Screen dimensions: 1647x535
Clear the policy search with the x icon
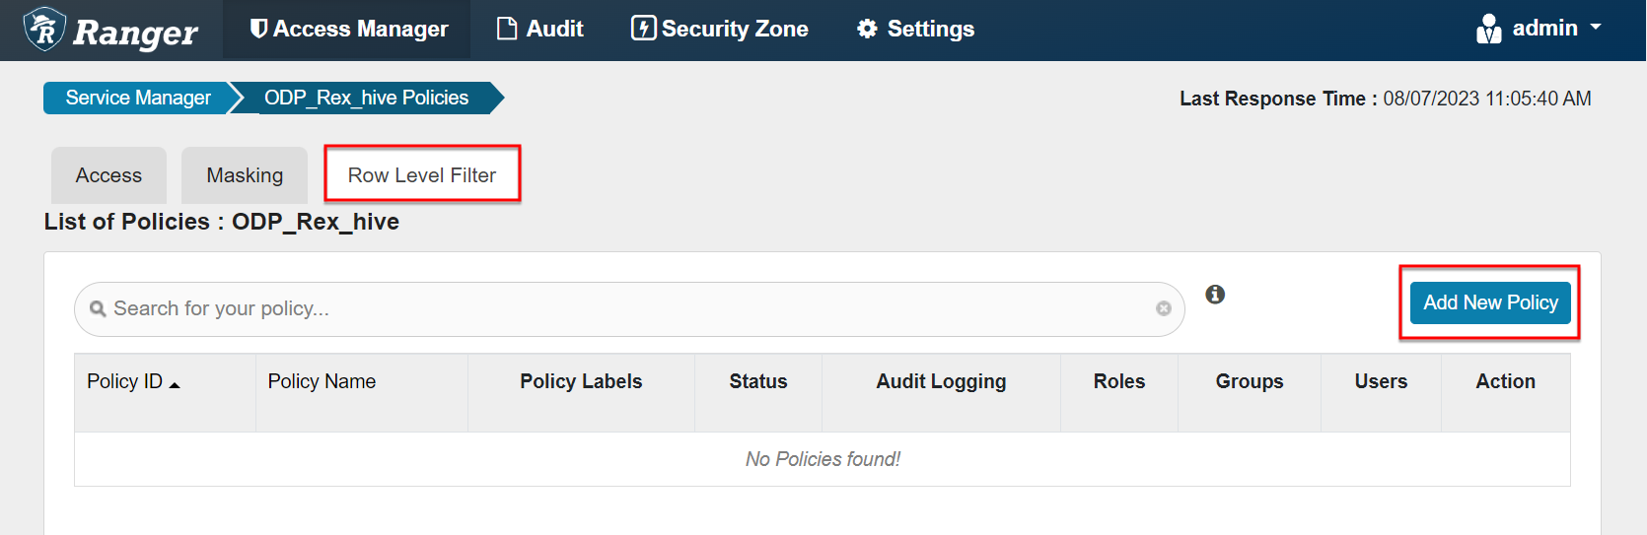pos(1164,308)
